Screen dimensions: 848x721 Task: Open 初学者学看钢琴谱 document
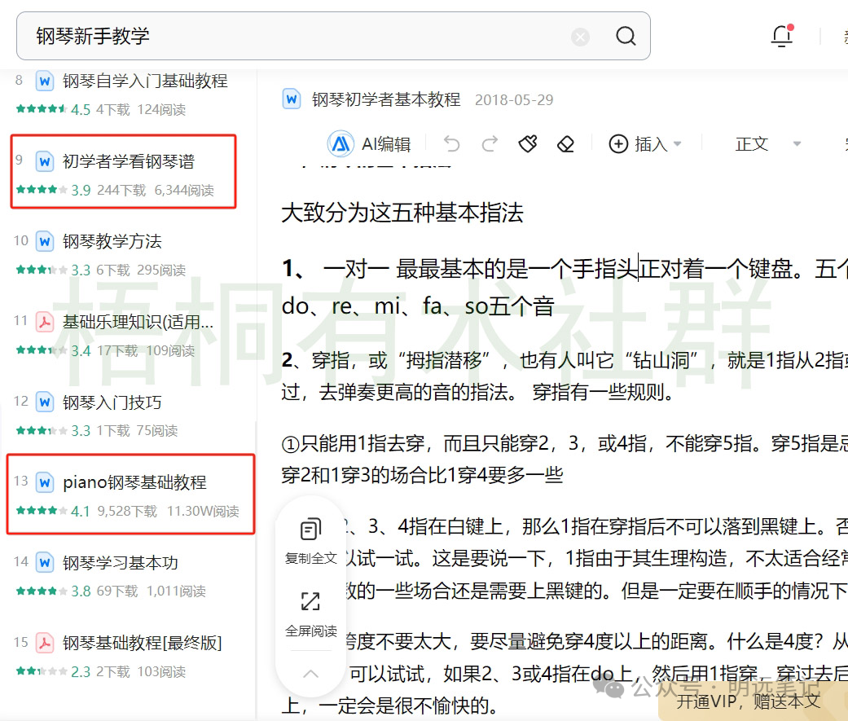coord(129,161)
